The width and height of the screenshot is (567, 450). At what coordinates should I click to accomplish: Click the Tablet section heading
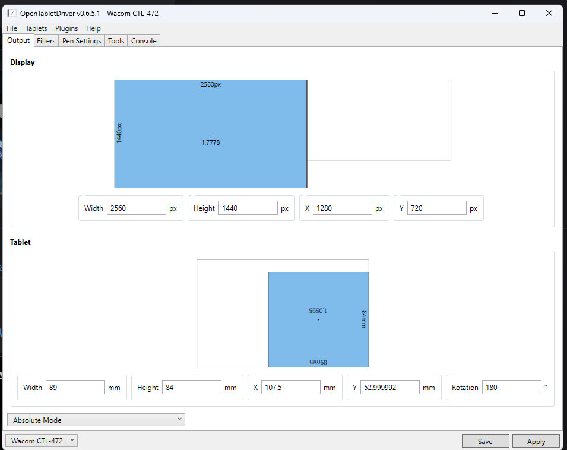click(x=20, y=242)
